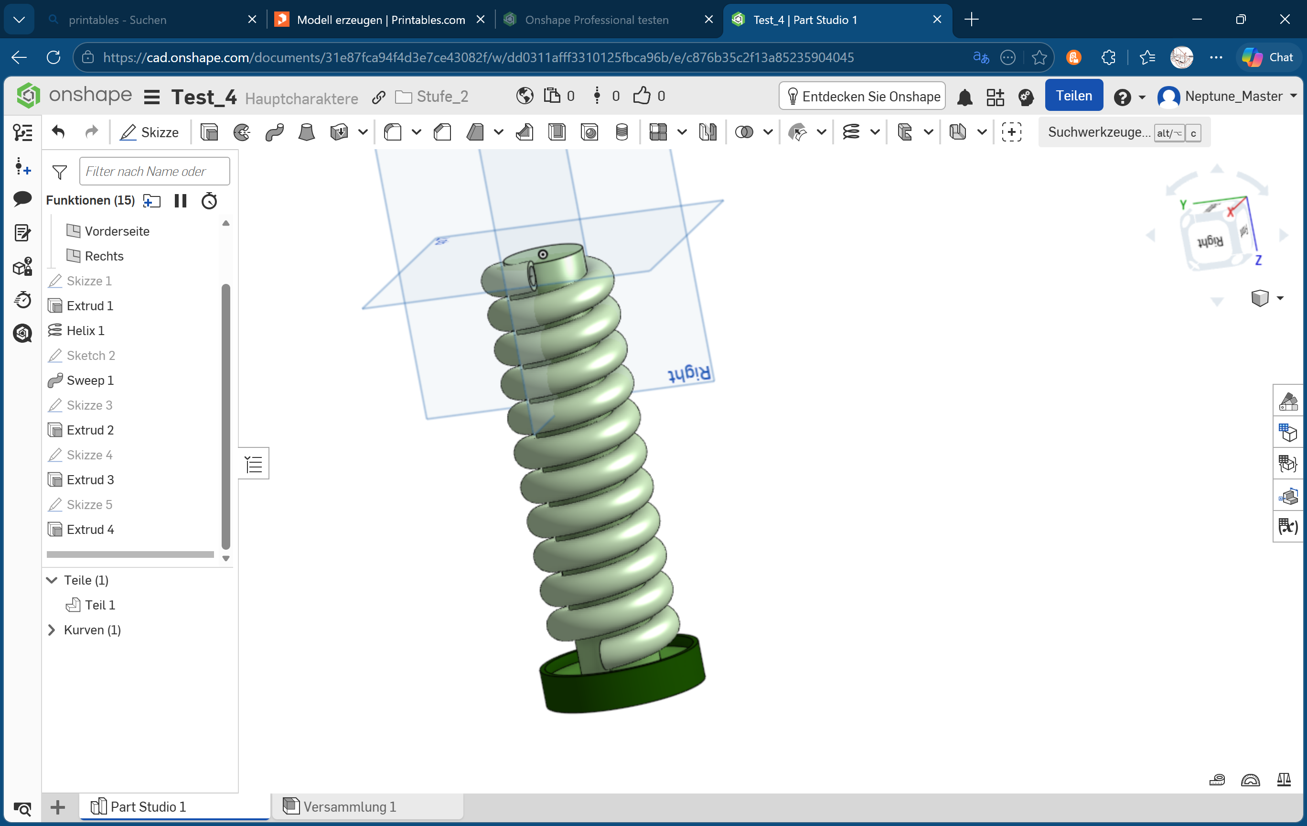This screenshot has width=1307, height=826.
Task: Click the Undo arrow
Action: point(58,132)
